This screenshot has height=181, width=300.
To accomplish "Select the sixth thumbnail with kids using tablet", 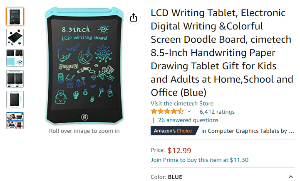I will pos(15,120).
